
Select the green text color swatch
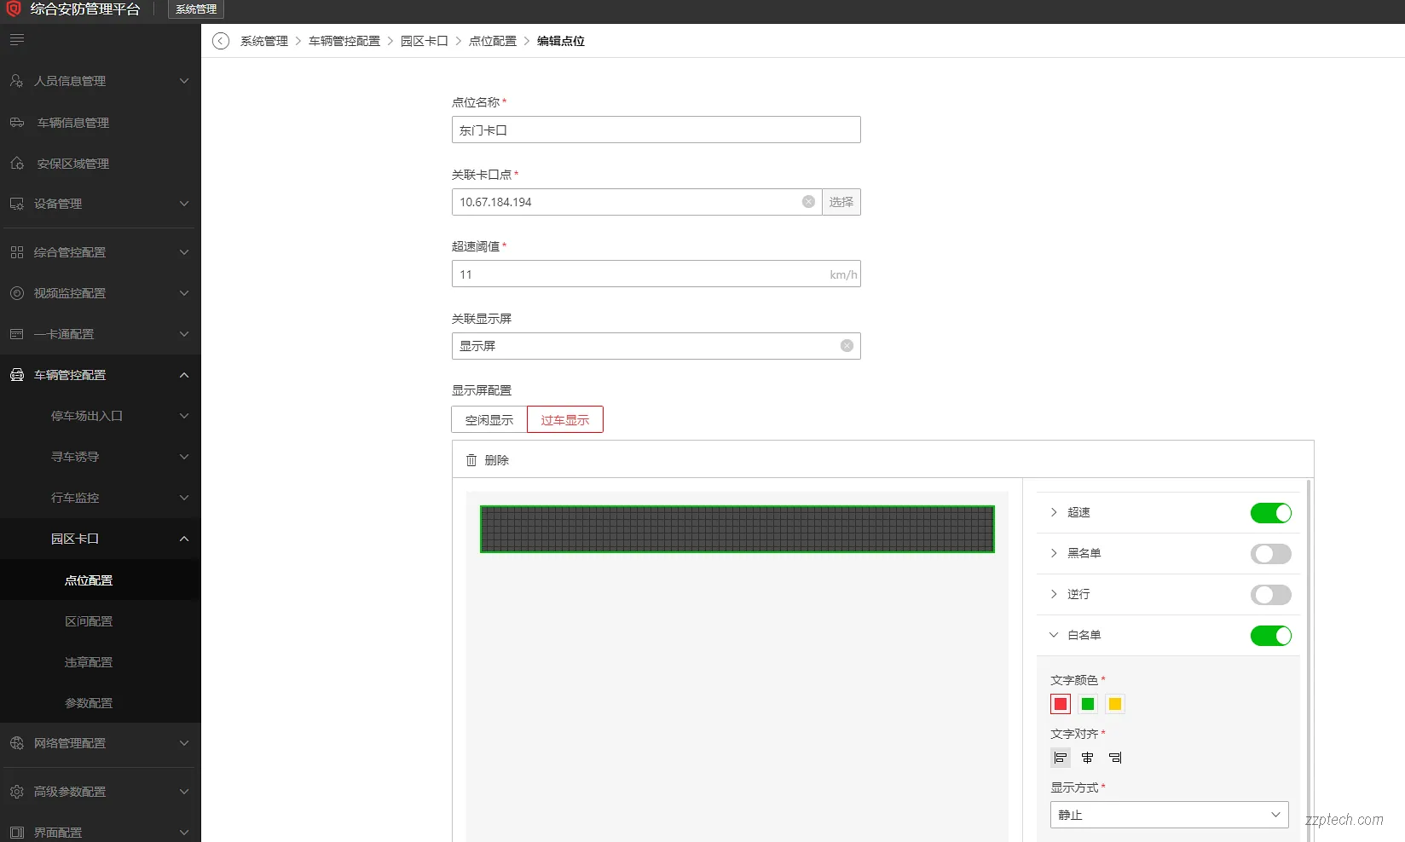pyautogui.click(x=1087, y=704)
